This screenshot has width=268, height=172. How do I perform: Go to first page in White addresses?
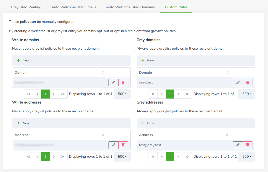point(29,157)
